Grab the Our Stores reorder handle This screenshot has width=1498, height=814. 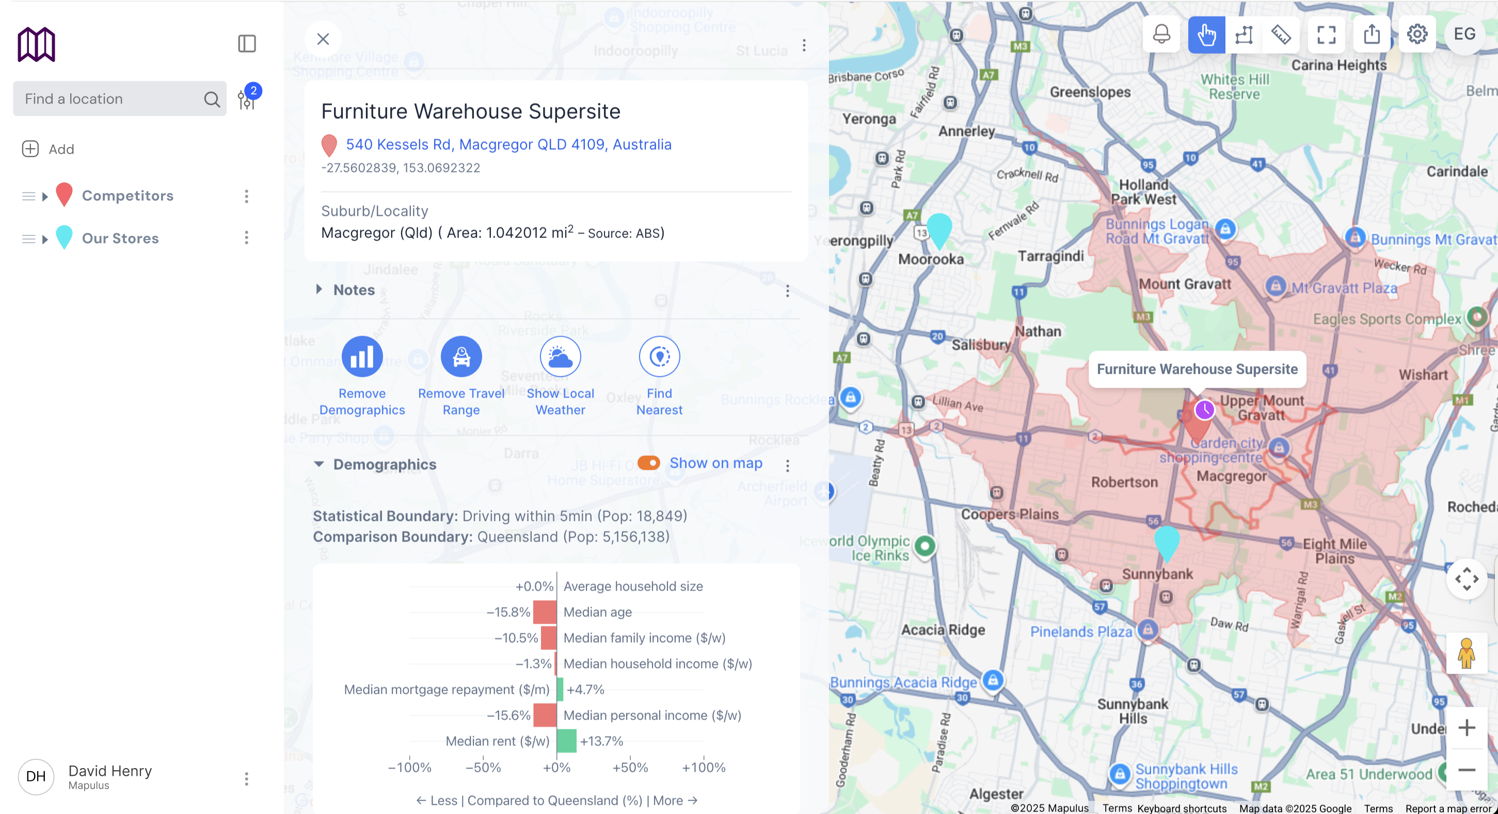(28, 239)
